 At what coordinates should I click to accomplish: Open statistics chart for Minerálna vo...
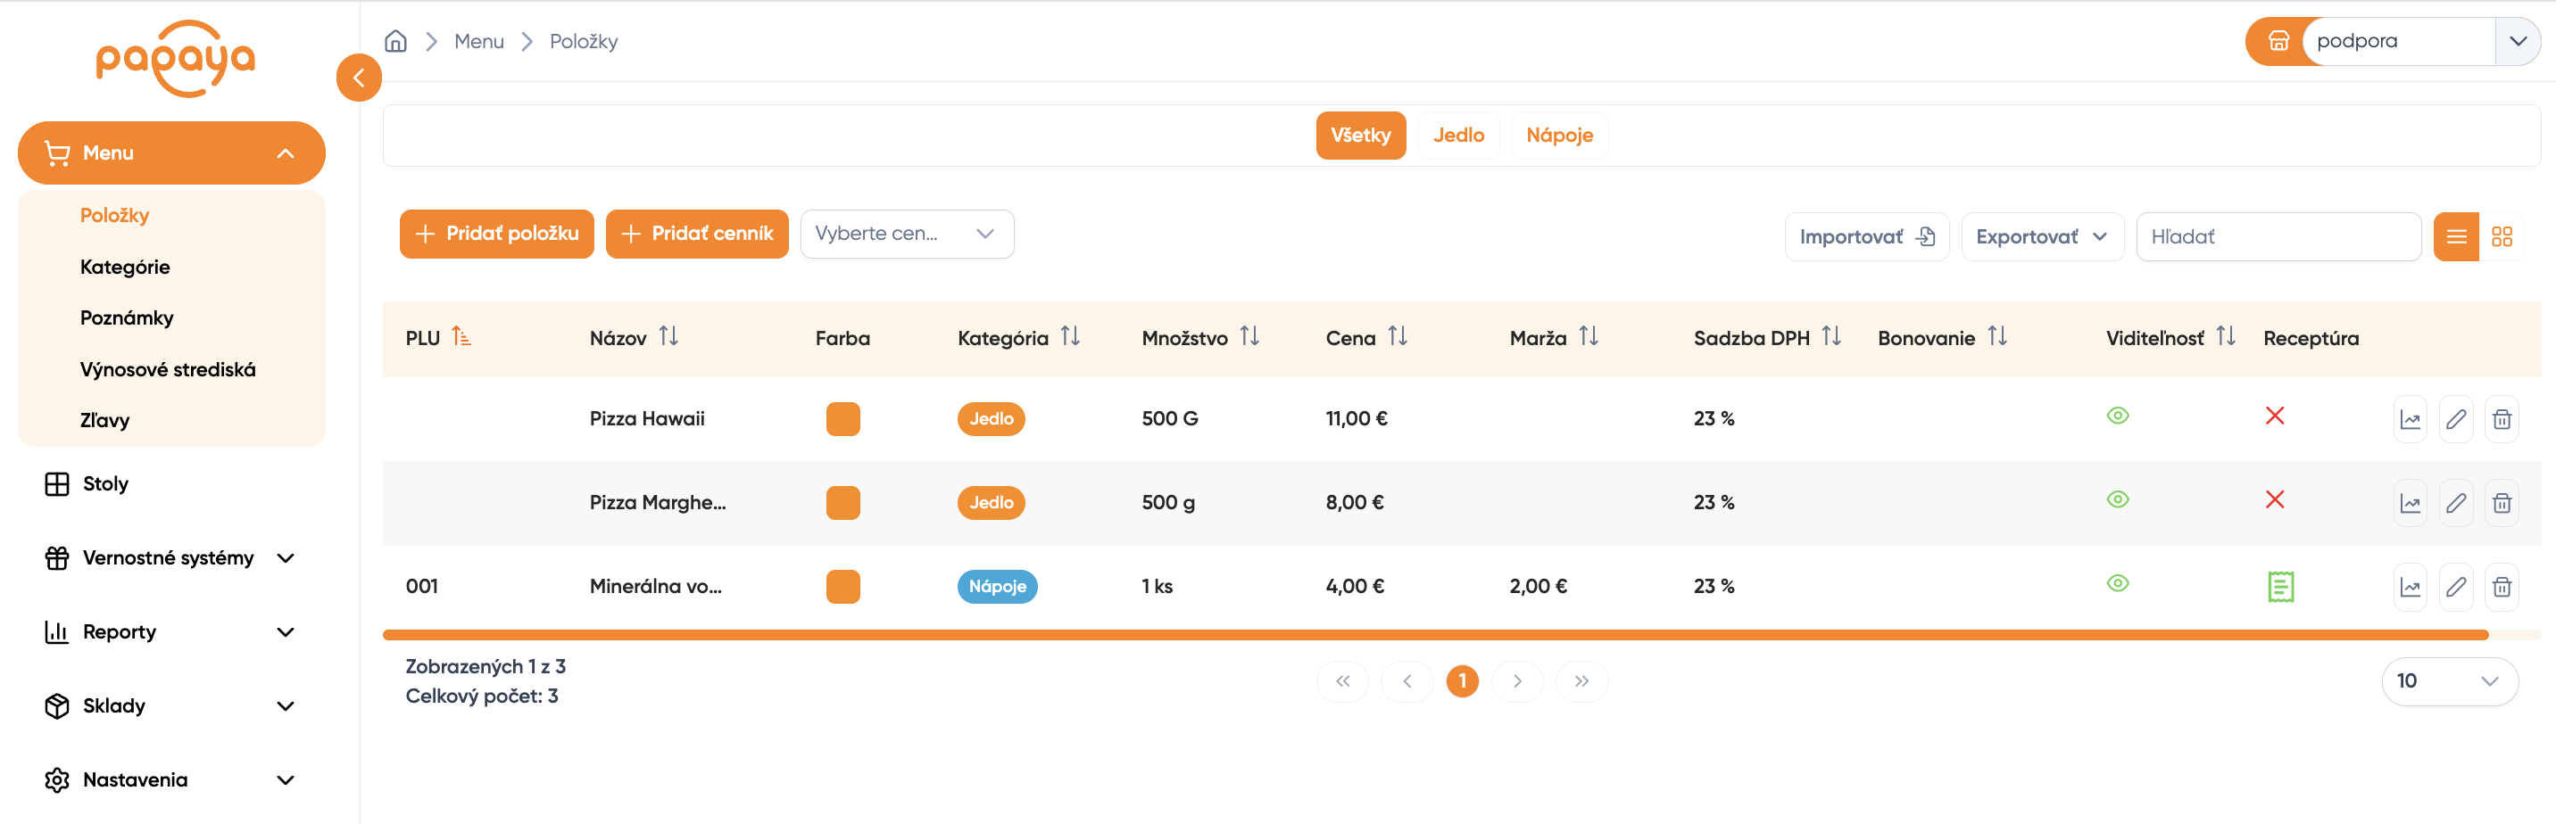(x=2411, y=587)
